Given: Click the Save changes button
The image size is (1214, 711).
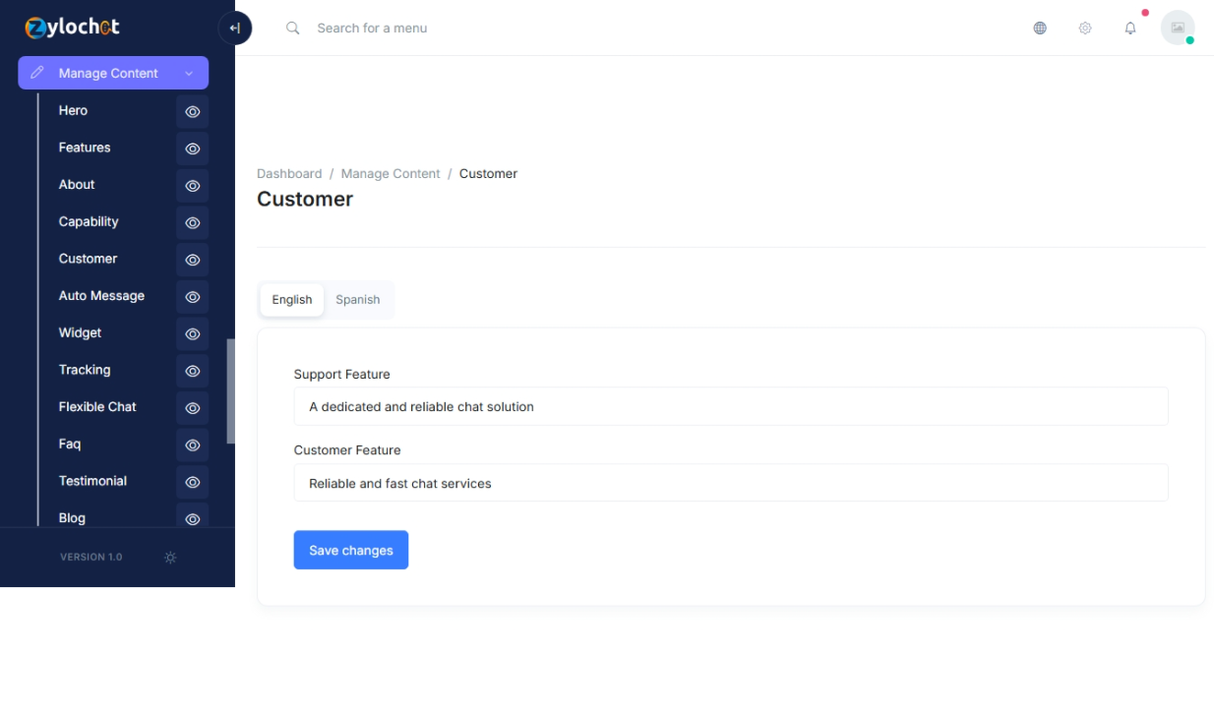Looking at the screenshot, I should pos(351,551).
